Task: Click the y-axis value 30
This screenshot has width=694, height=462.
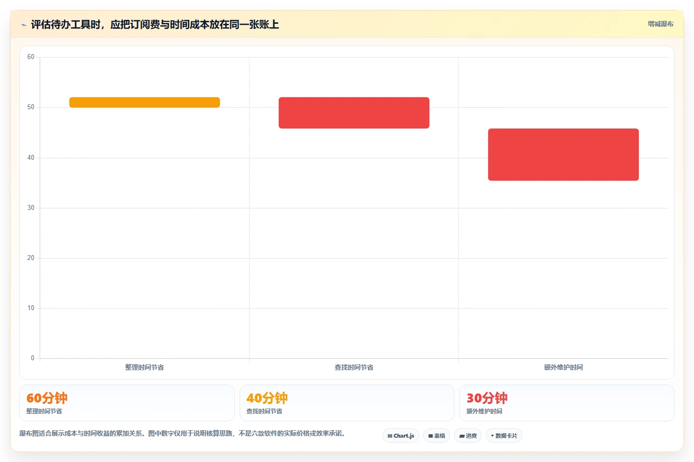Action: pos(31,208)
